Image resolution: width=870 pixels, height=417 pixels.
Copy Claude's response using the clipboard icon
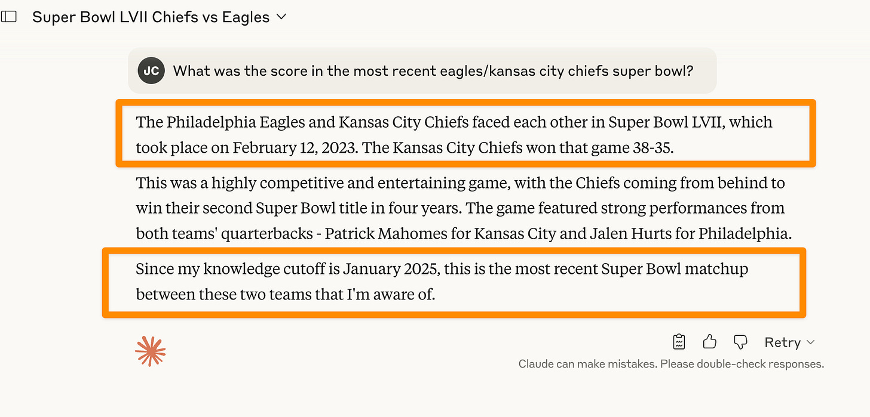click(679, 341)
